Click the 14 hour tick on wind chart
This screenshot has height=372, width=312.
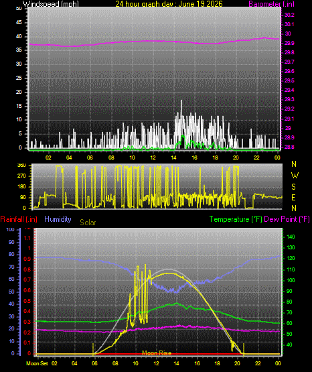pyautogui.click(x=173, y=158)
